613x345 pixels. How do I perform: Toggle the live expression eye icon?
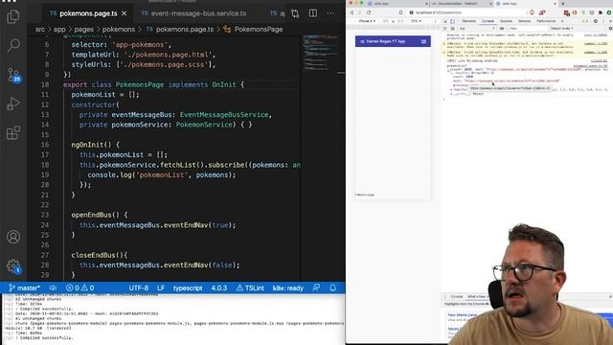(502, 29)
